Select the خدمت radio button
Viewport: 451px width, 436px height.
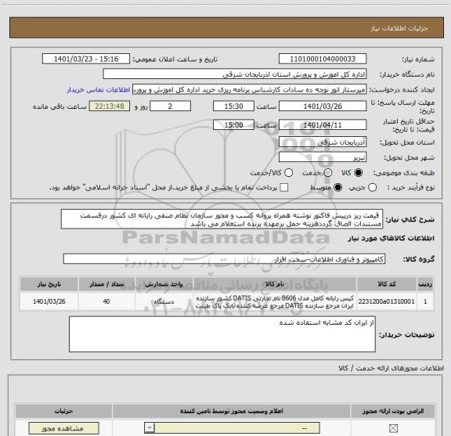328,173
